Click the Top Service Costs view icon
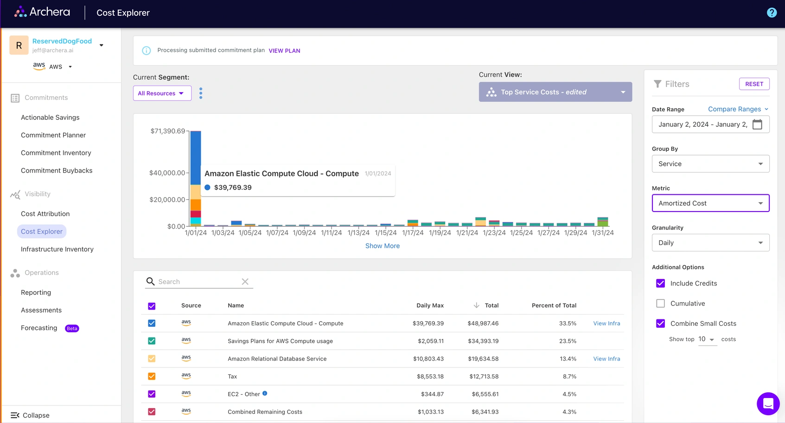Viewport: 785px width, 423px height. tap(491, 92)
